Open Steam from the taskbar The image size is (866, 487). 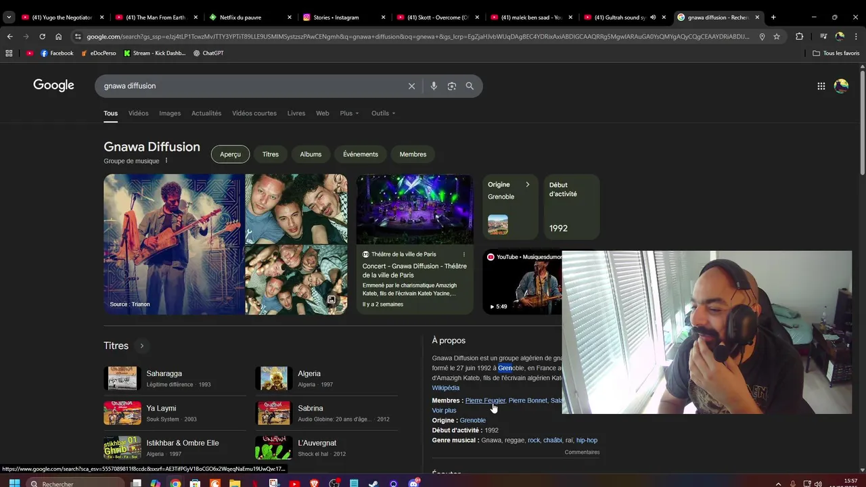pos(373,484)
